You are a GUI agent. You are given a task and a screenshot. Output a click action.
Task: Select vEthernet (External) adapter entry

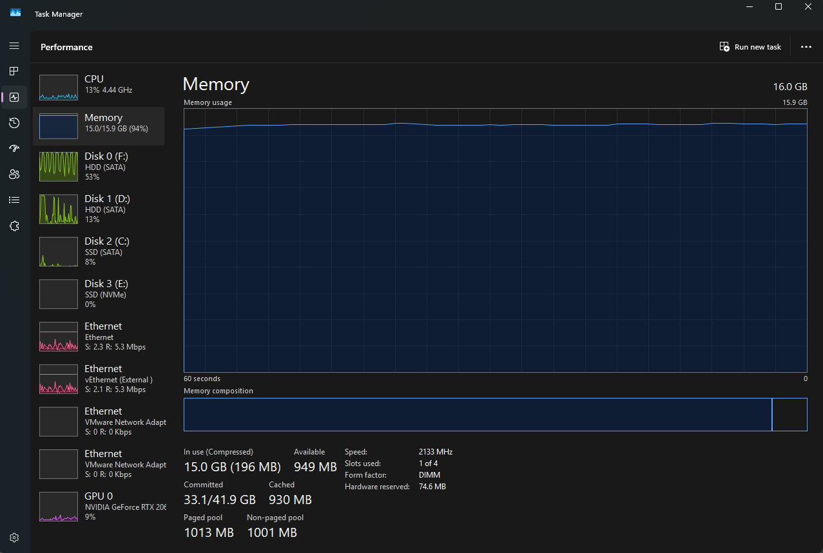pos(99,380)
